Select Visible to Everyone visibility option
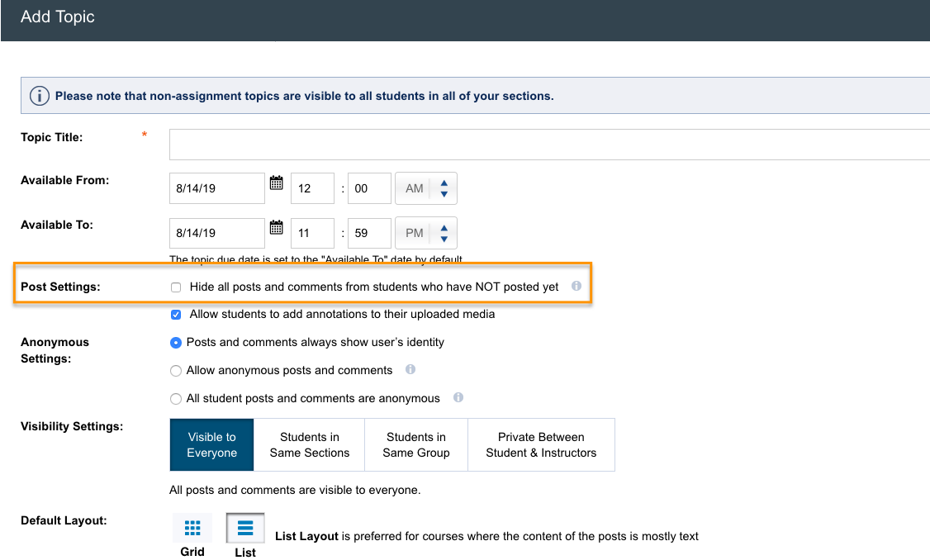Viewport: 930px width, 560px height. (x=211, y=444)
